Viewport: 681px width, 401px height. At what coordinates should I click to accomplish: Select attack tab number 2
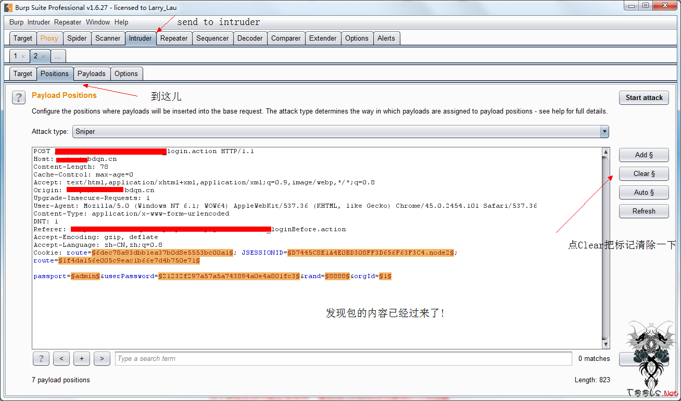(36, 56)
